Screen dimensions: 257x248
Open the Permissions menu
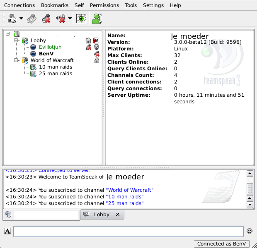[104, 5]
